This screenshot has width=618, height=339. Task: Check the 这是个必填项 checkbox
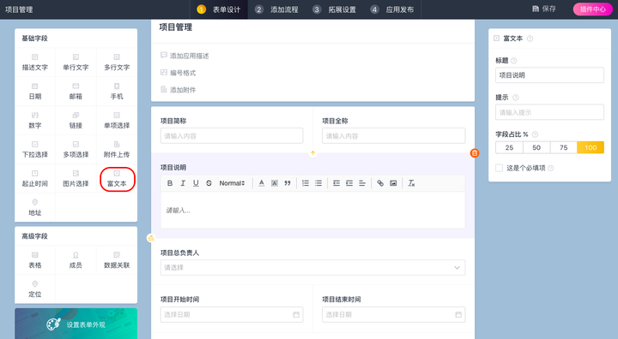pyautogui.click(x=500, y=168)
